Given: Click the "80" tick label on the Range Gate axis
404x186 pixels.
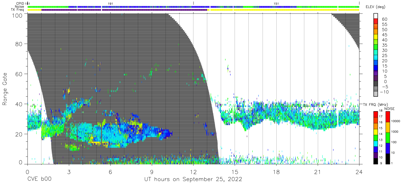Looking at the screenshot, I should pos(18,44).
